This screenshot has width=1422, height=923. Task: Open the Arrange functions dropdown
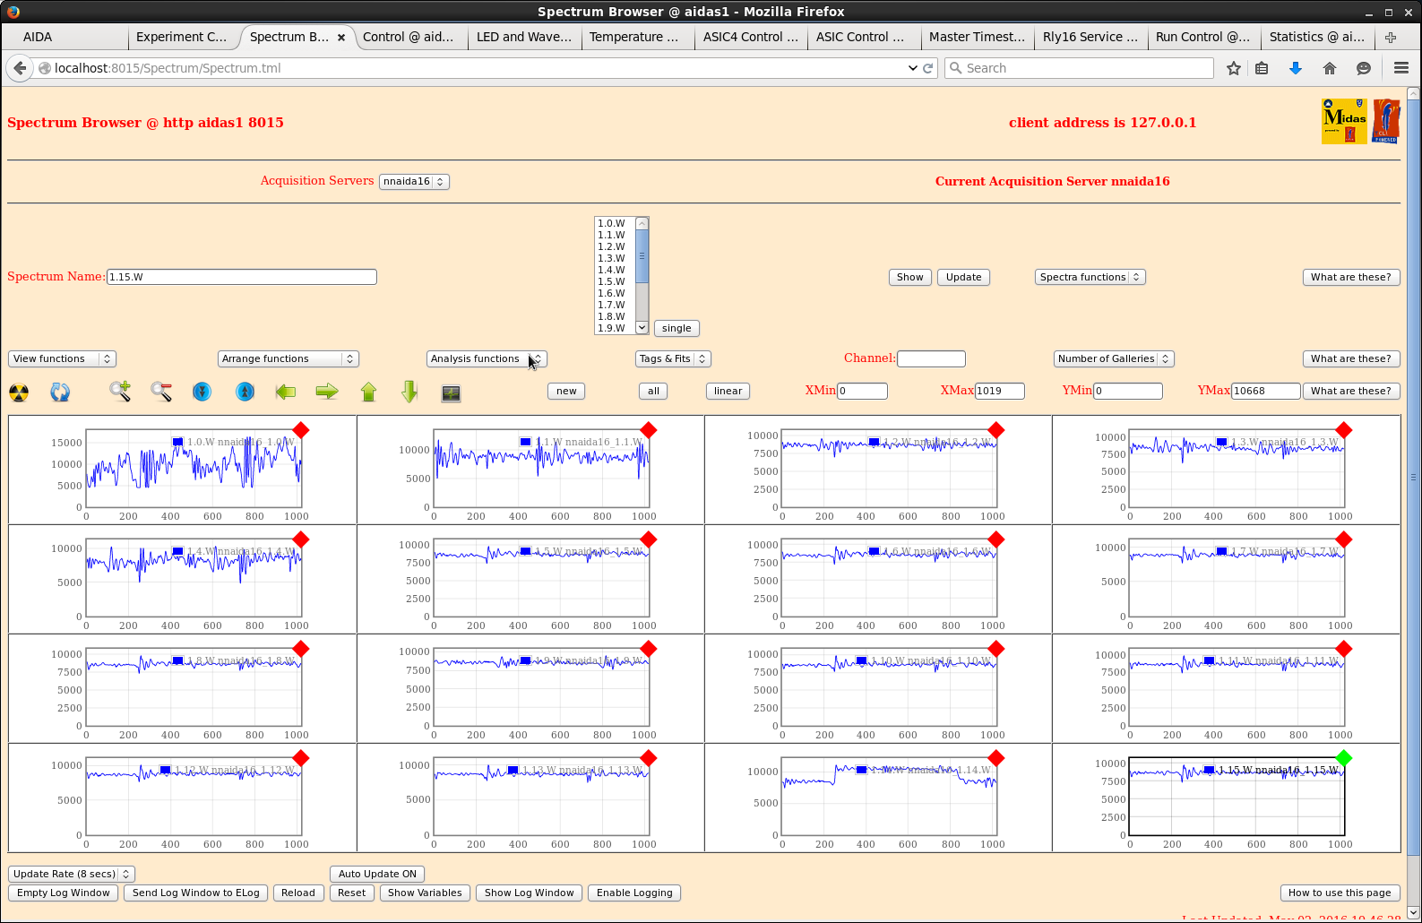[x=289, y=358]
